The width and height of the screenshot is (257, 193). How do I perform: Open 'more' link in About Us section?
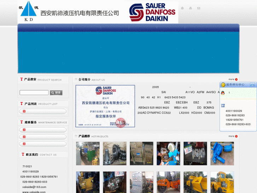[231, 79]
